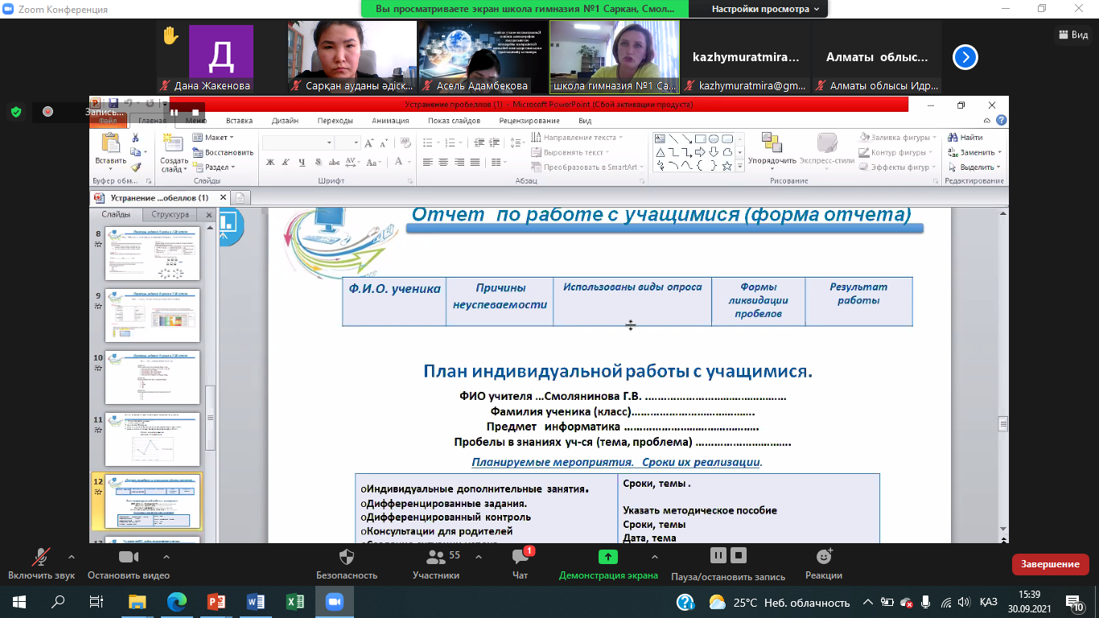Click the Find (Найти) binoculars button
Viewport: 1099px width, 618px height.
point(965,138)
